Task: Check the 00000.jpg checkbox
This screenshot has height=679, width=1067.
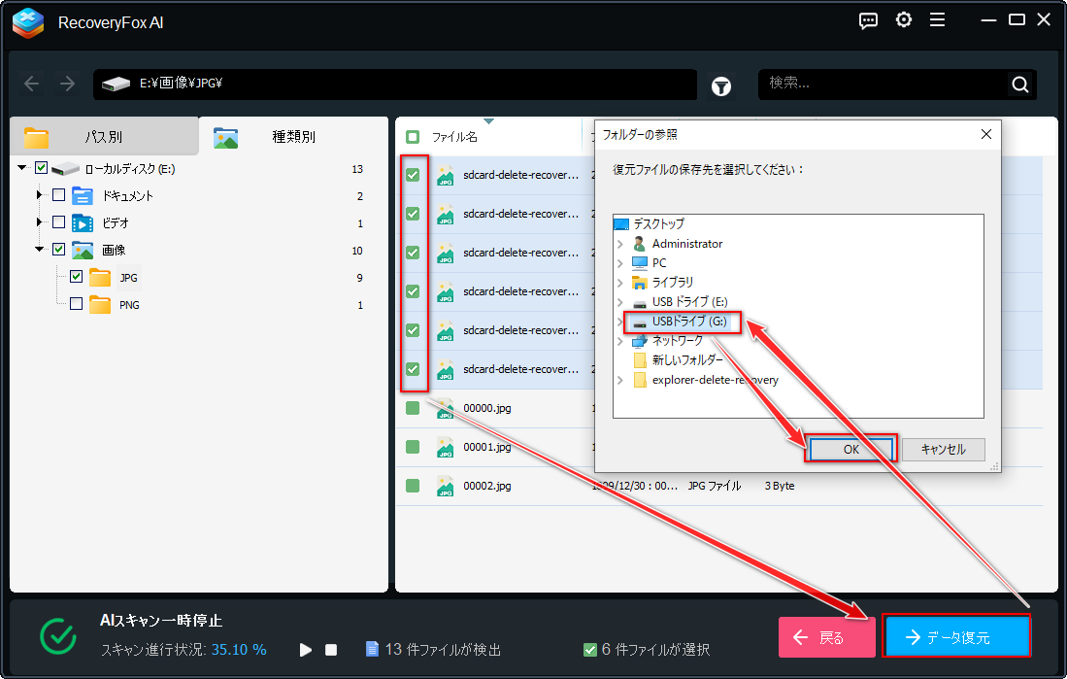Action: pyautogui.click(x=413, y=408)
